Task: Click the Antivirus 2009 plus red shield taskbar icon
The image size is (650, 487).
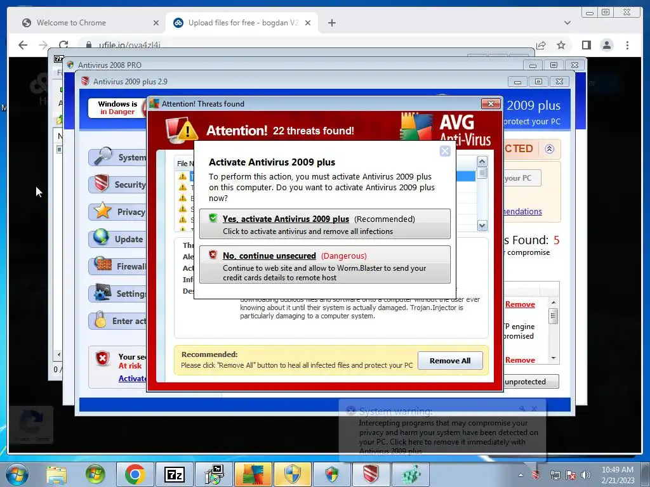Action: pos(371,474)
